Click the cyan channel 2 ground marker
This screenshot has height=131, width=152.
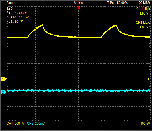[4, 92]
